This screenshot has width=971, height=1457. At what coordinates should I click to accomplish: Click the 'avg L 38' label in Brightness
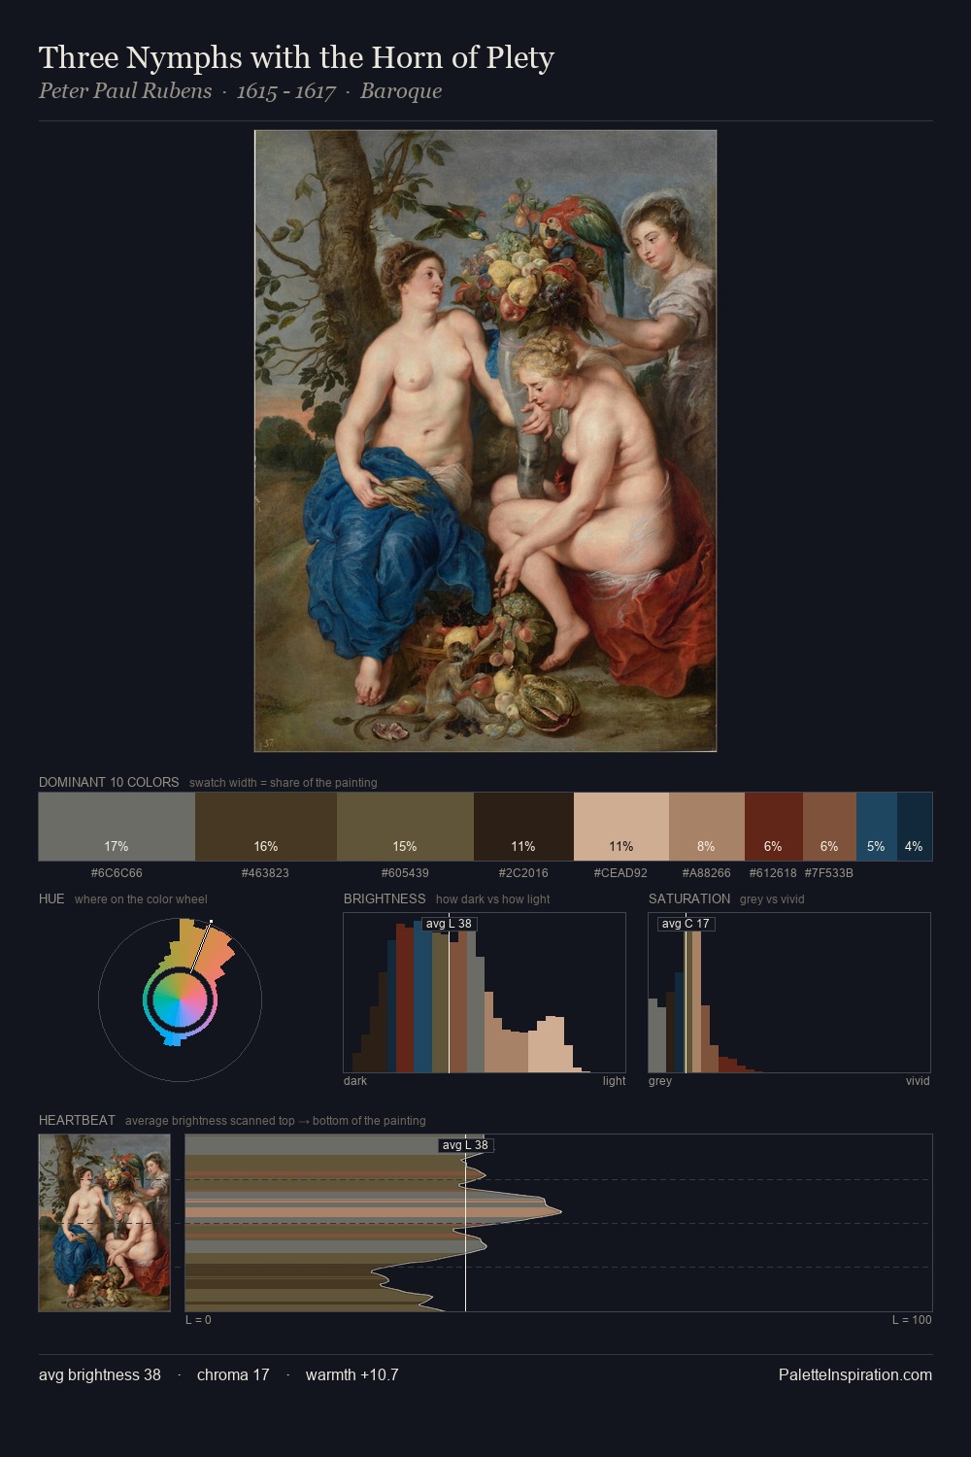(x=449, y=924)
